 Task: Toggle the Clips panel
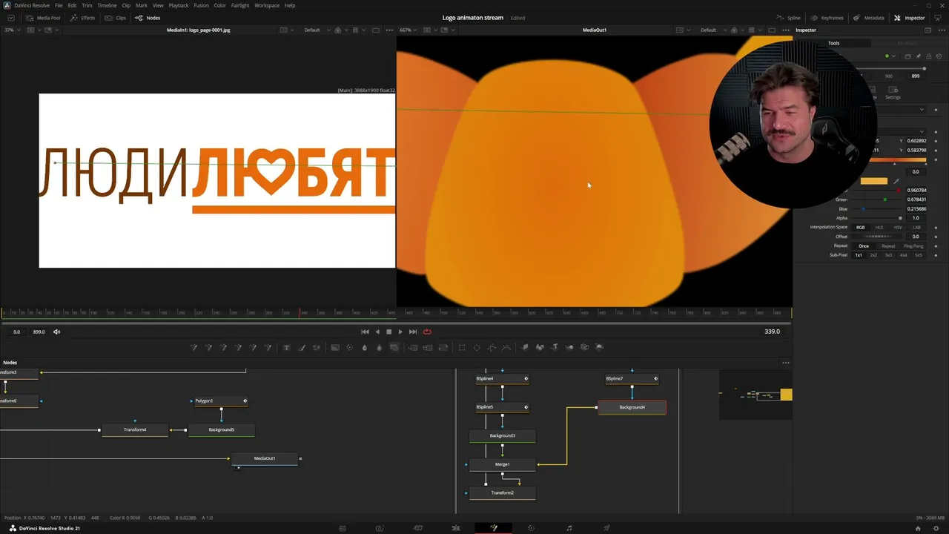pos(115,18)
